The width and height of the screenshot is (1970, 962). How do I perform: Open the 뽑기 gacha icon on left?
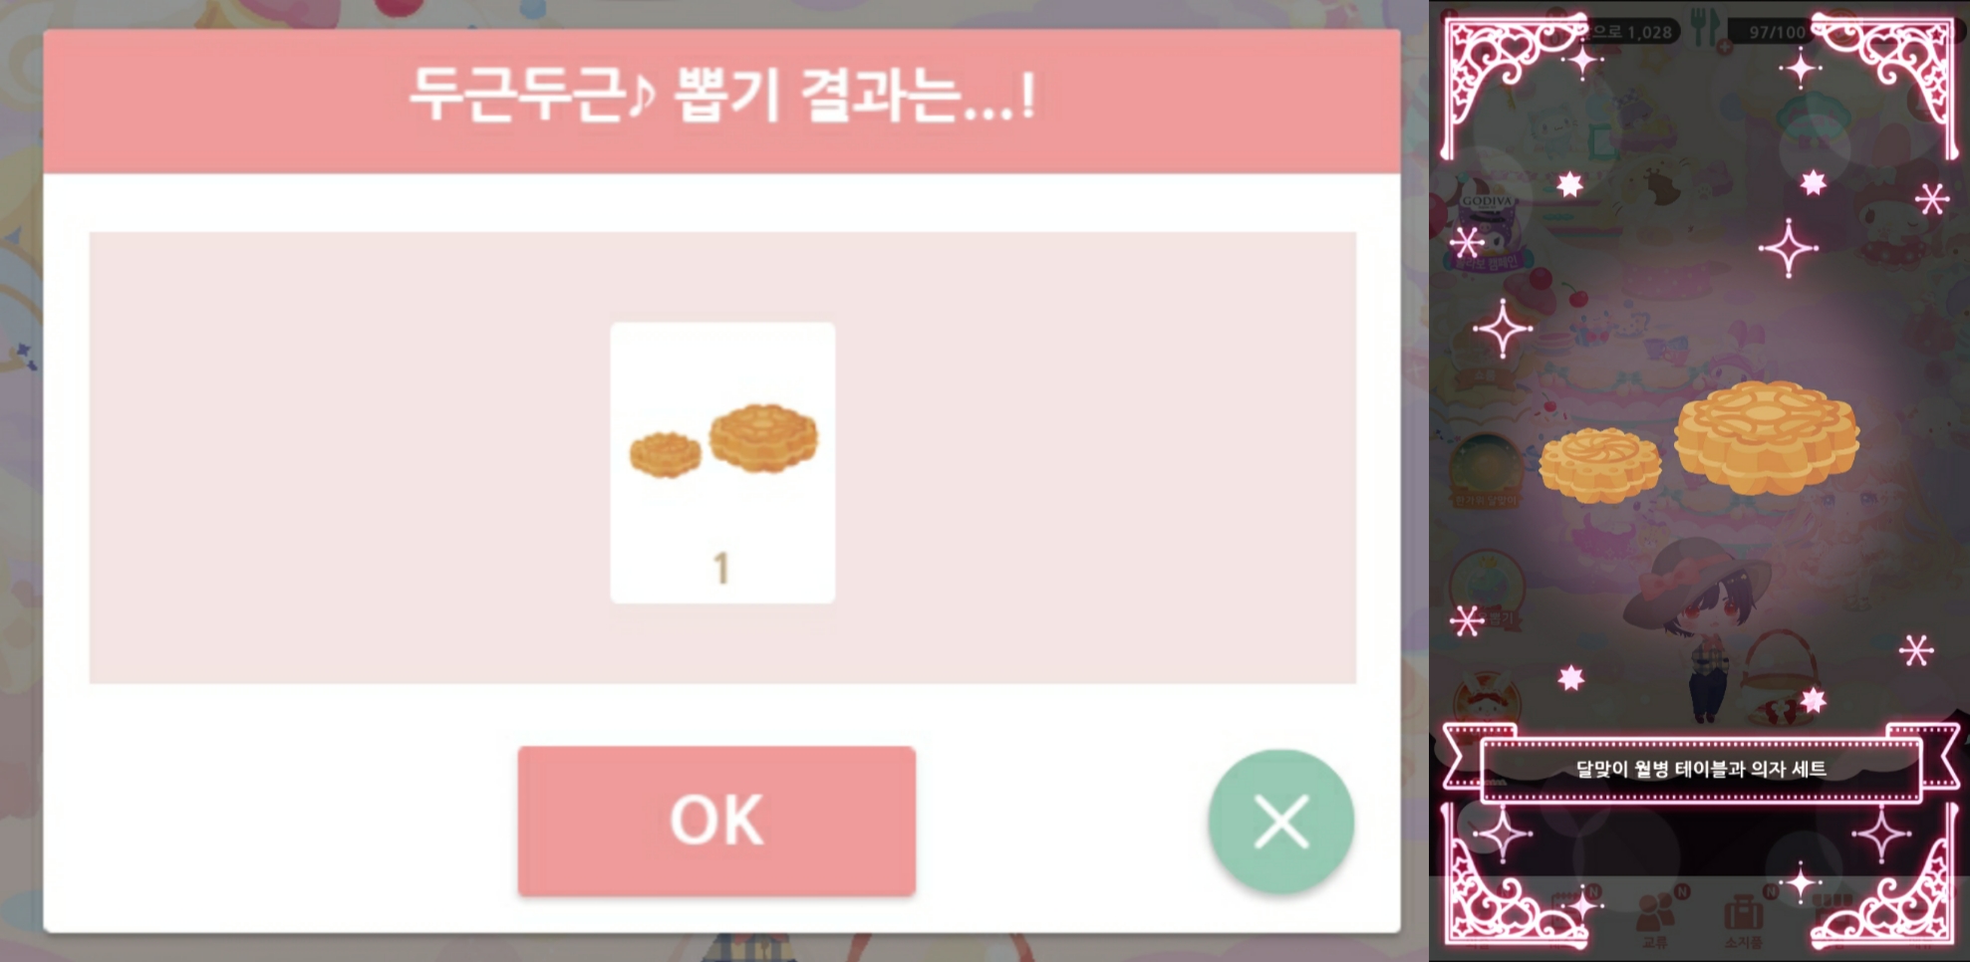point(1487,593)
